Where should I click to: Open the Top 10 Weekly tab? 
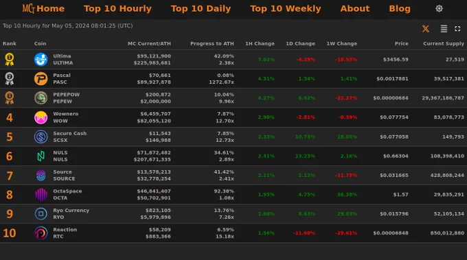pyautogui.click(x=286, y=9)
